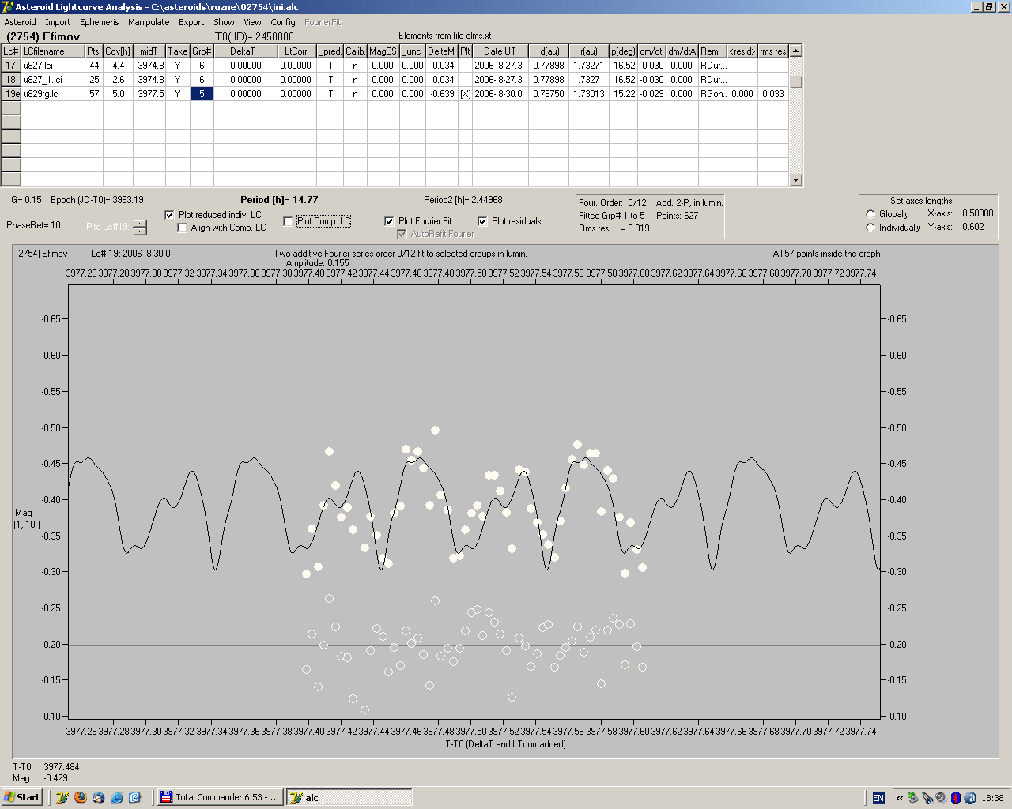Expand hidden tray icons chevron
1012x809 pixels.
(x=900, y=798)
